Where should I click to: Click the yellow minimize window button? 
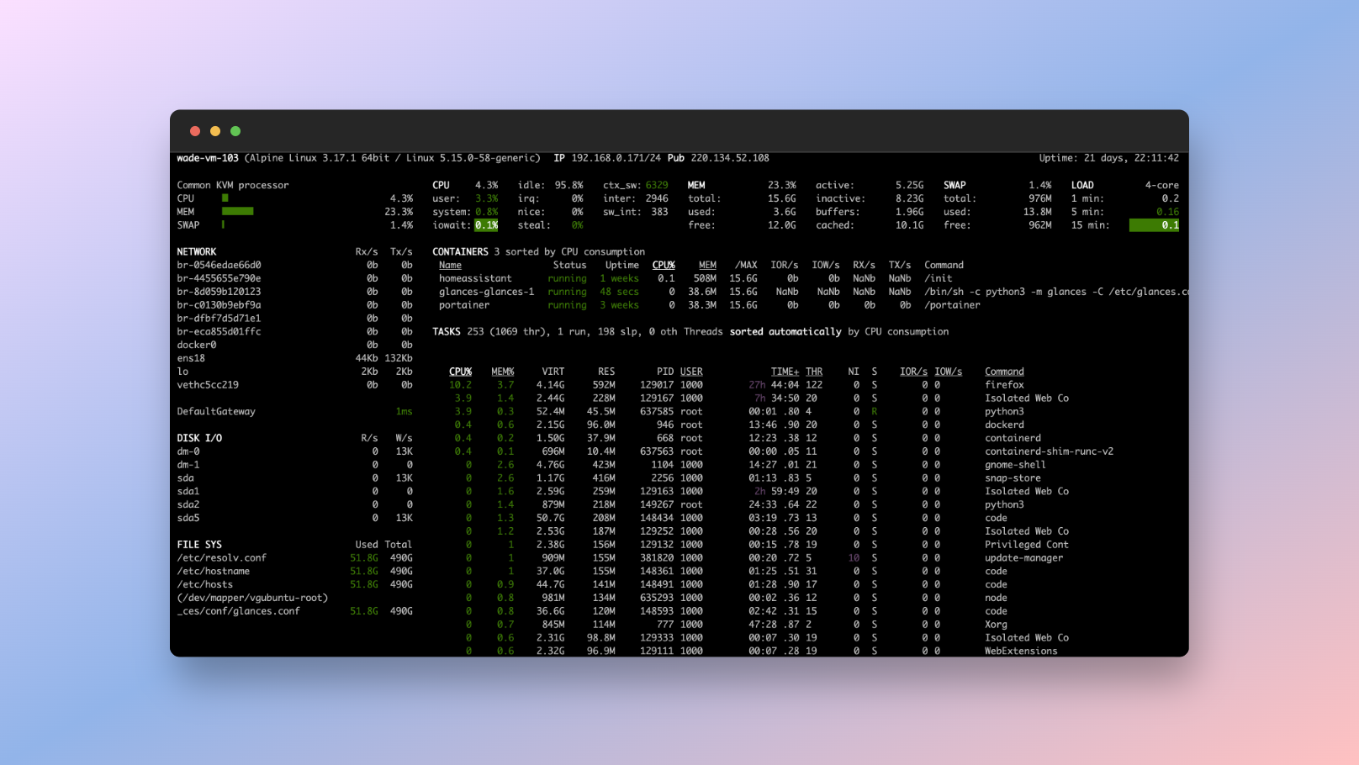(x=215, y=131)
